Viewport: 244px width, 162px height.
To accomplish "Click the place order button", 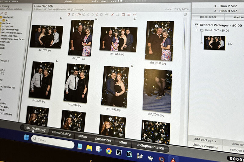I will tap(208, 17).
